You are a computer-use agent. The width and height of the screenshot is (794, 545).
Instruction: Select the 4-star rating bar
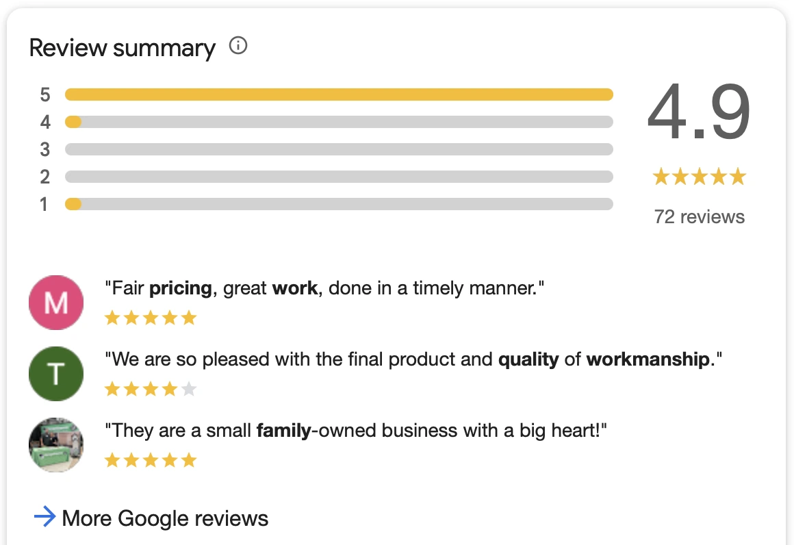pyautogui.click(x=339, y=122)
